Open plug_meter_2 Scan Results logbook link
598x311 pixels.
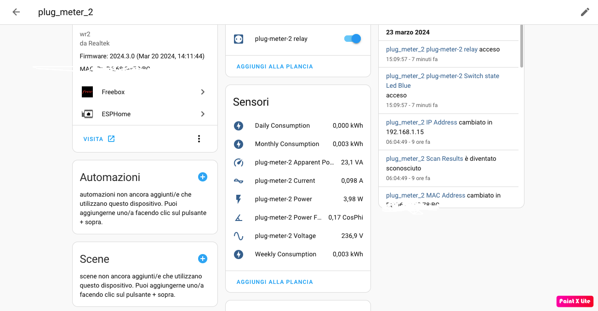click(425, 158)
